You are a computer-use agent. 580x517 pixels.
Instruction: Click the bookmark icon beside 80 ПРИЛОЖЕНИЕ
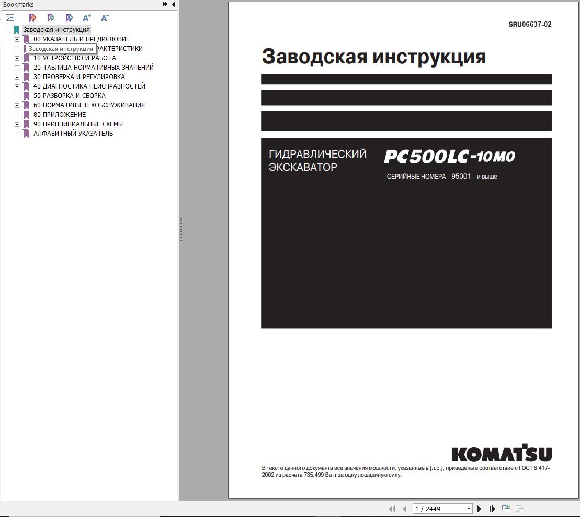(26, 115)
